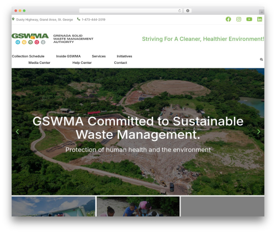Click the browser reload icon

coord(179,11)
